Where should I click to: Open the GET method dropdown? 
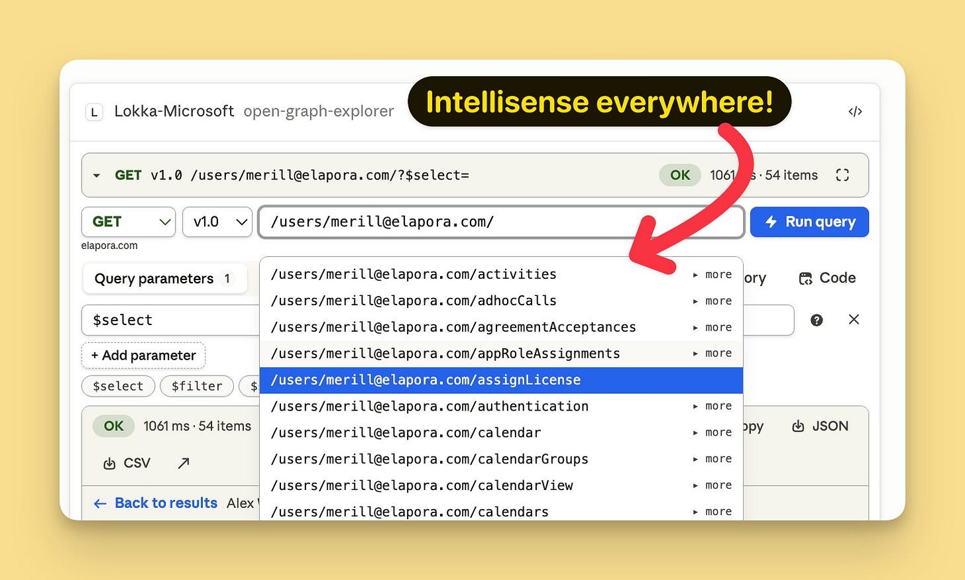point(129,222)
